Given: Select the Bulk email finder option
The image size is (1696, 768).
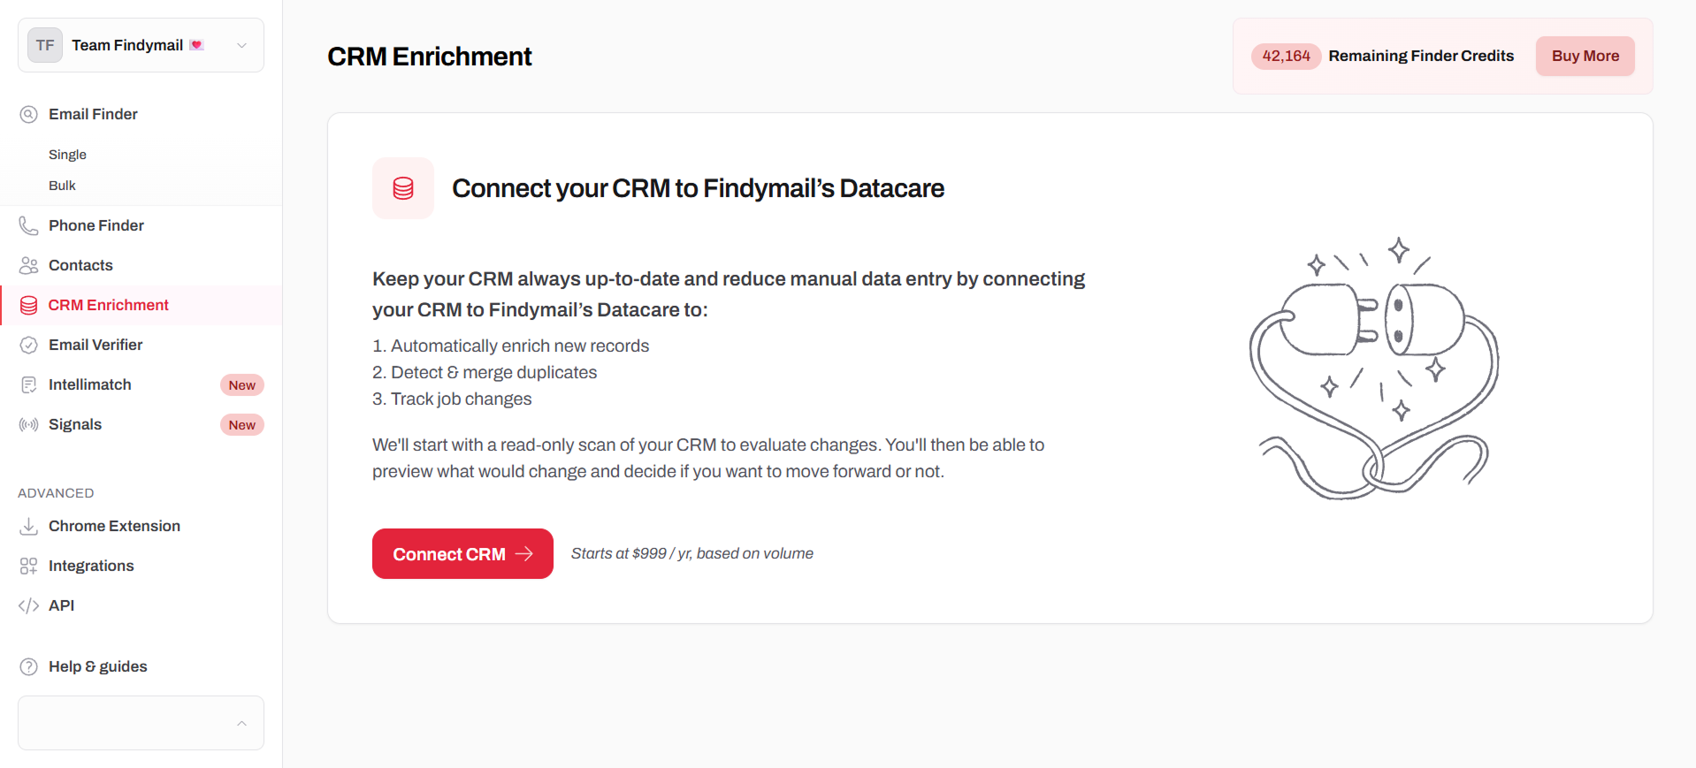Looking at the screenshot, I should [62, 186].
